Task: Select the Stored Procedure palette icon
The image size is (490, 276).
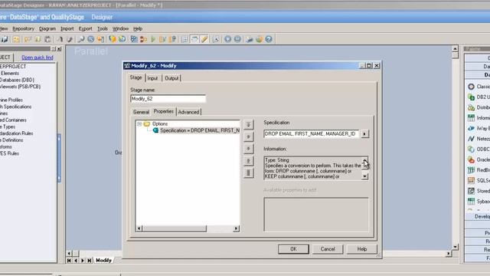Action: [x=472, y=191]
